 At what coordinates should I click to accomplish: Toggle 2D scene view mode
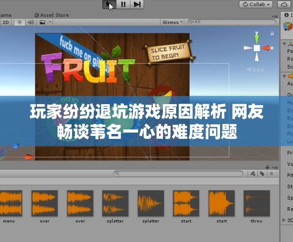coord(6,22)
